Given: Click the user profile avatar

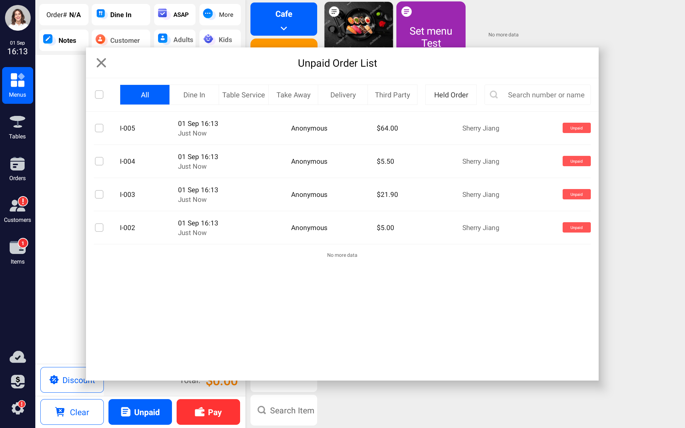Looking at the screenshot, I should pyautogui.click(x=17, y=17).
